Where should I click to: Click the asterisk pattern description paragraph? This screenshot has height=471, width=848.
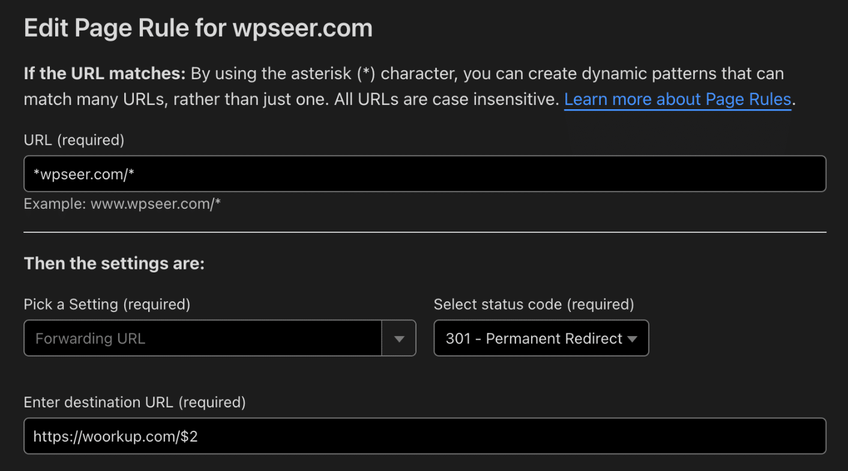tap(408, 87)
